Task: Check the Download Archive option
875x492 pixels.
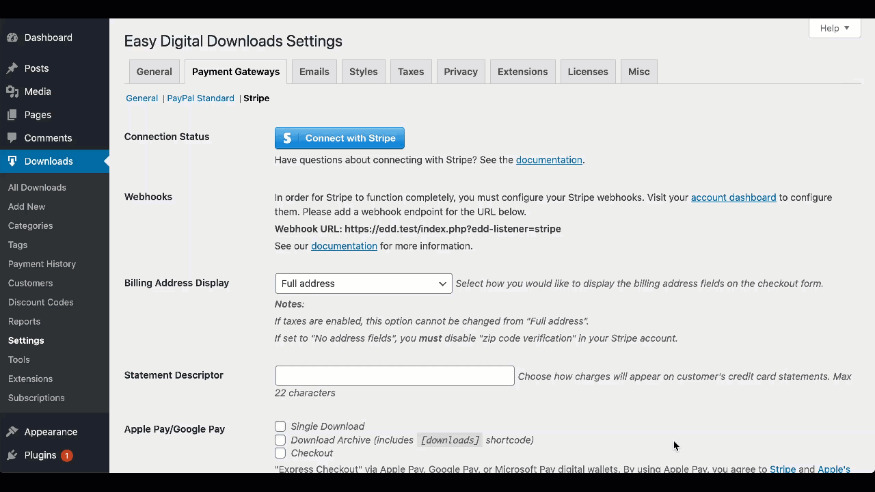Action: [x=280, y=440]
